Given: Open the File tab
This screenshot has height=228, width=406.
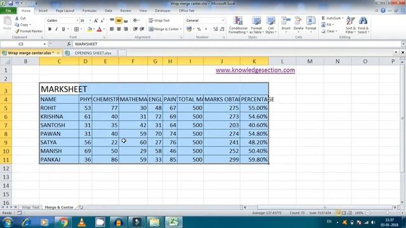Looking at the screenshot, I should point(8,11).
